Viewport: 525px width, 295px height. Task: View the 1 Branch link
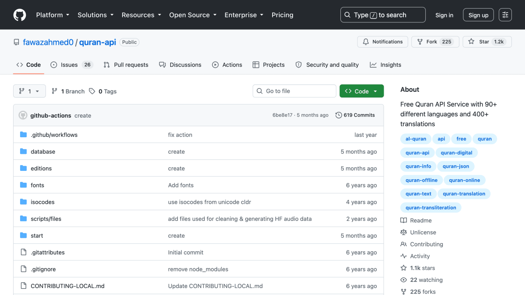pos(68,91)
